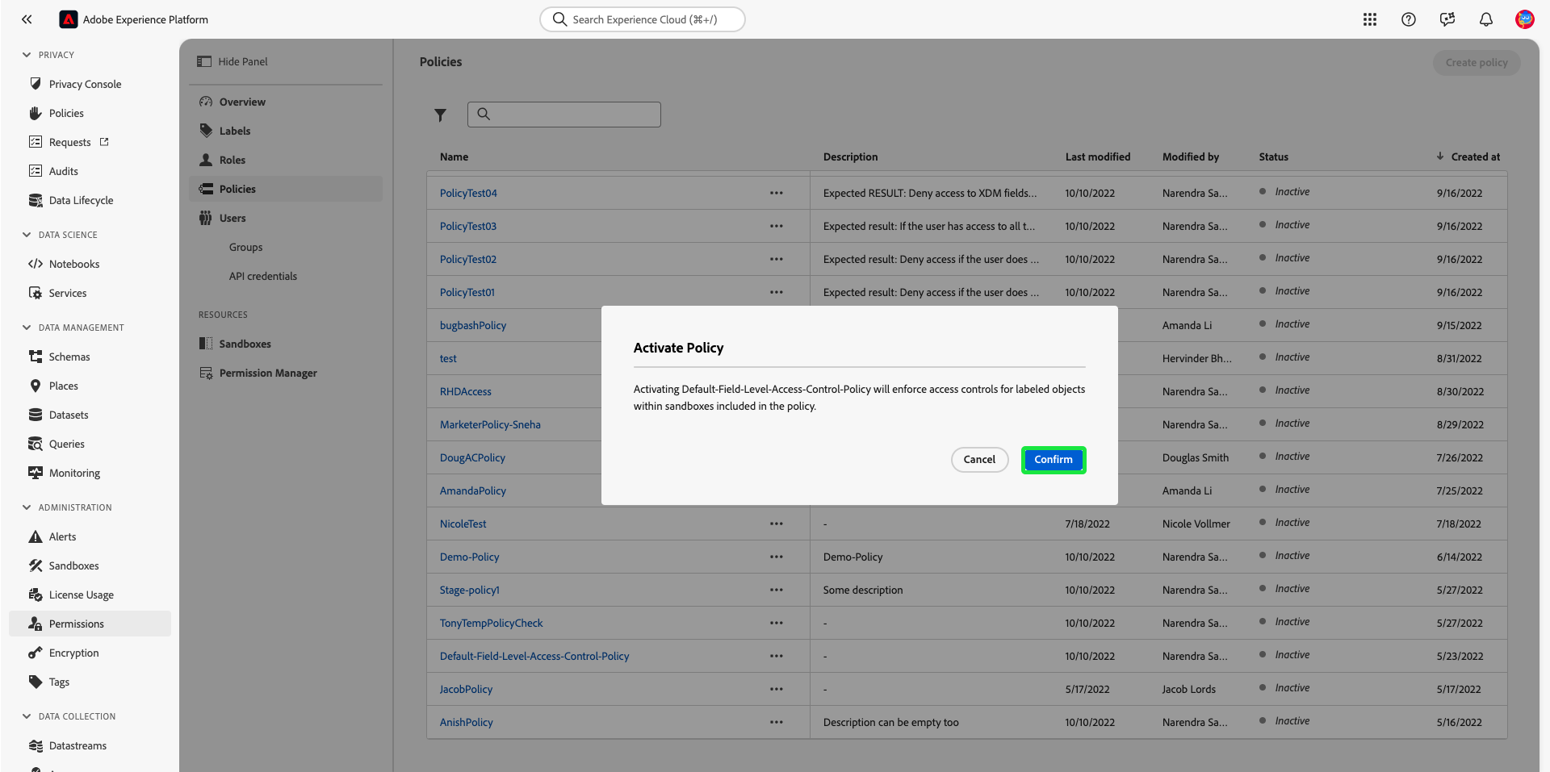This screenshot has width=1550, height=772.
Task: Check notifications via the bell icon
Action: click(x=1486, y=19)
